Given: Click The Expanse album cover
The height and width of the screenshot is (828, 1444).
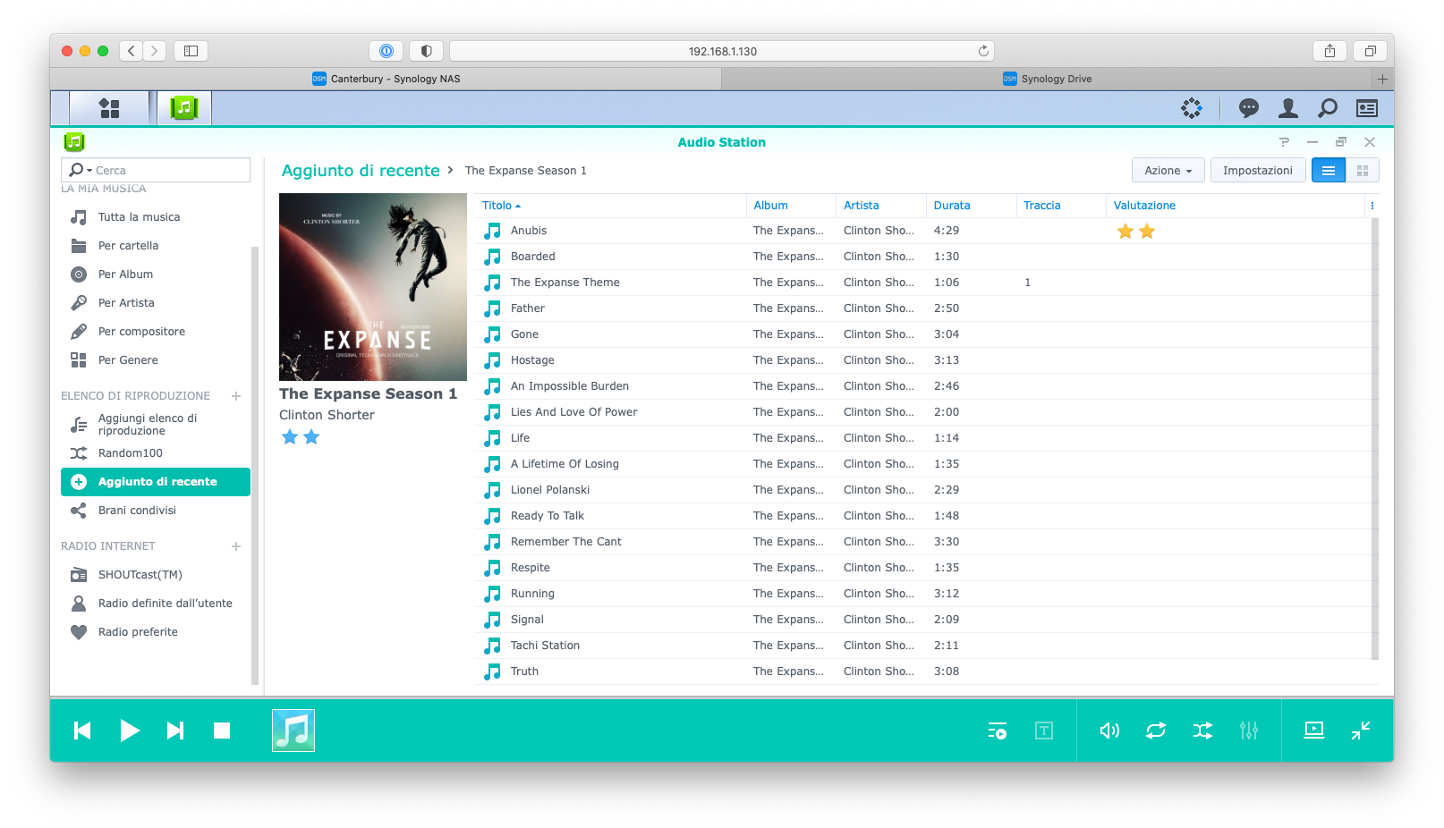Looking at the screenshot, I should [373, 287].
